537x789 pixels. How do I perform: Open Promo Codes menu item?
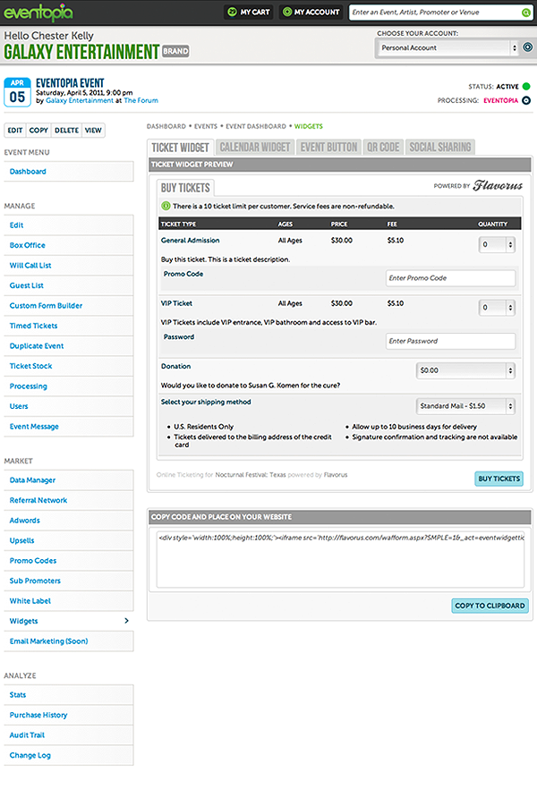pyautogui.click(x=68, y=561)
